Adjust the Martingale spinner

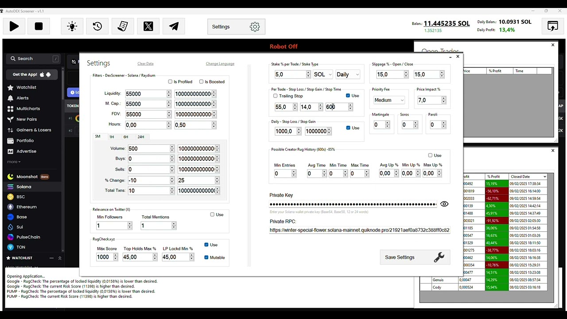387,125
